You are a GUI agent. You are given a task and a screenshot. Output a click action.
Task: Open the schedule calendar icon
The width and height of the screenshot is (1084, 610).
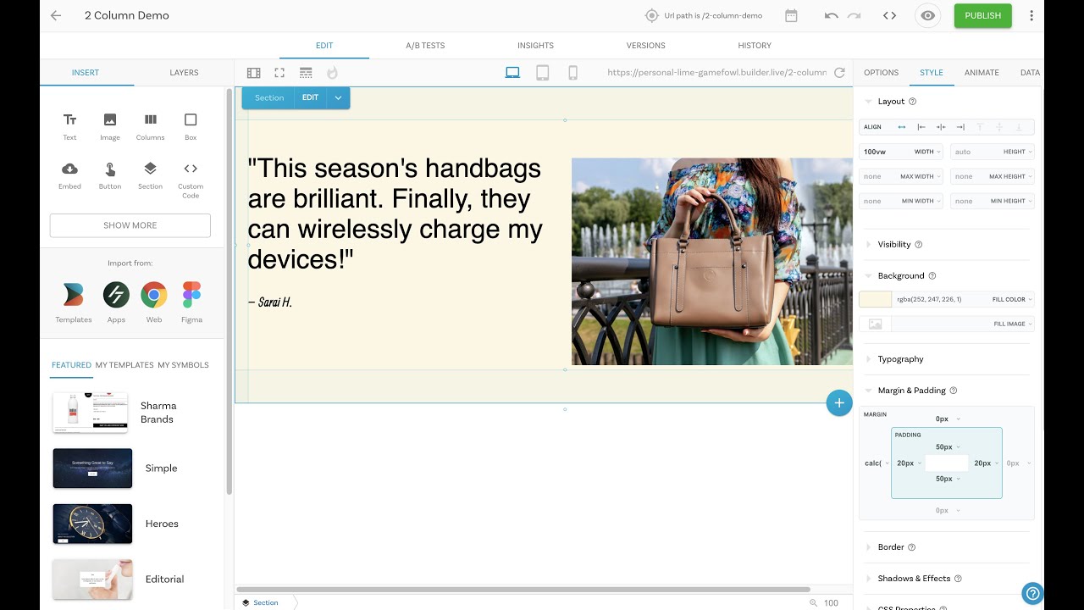[x=791, y=15]
